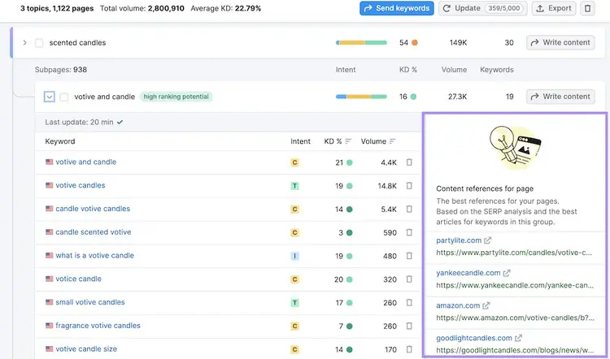Open partylite.com external link icon

point(487,240)
